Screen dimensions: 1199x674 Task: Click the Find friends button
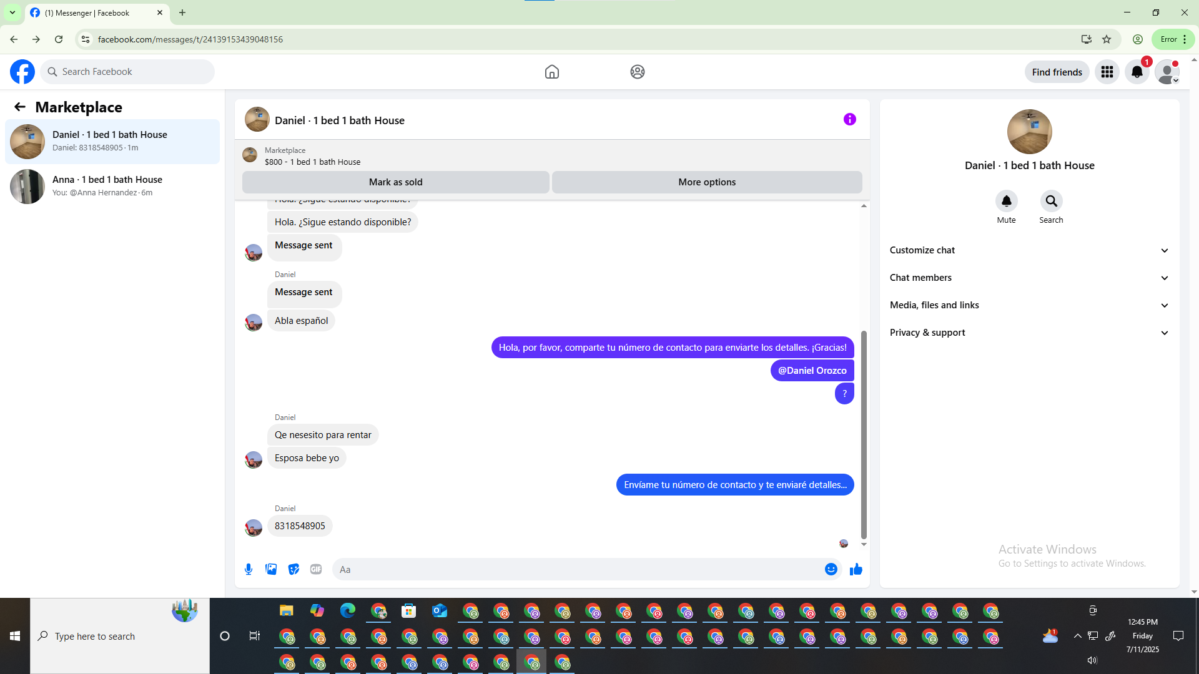[1057, 72]
